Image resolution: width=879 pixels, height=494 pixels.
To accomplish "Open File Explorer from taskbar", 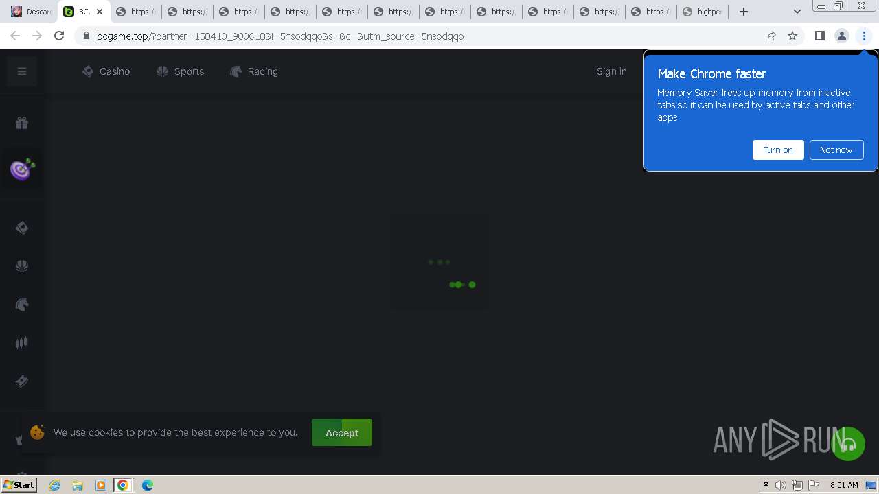I will pos(78,485).
